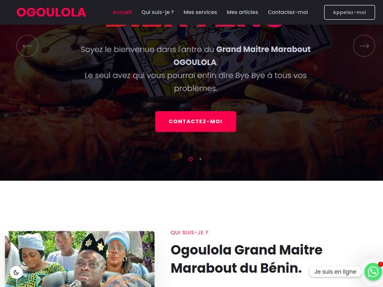The height and width of the screenshot is (287, 383).
Task: Click the Ogoulola Grand Maitre Marabout heading
Action: (x=247, y=259)
